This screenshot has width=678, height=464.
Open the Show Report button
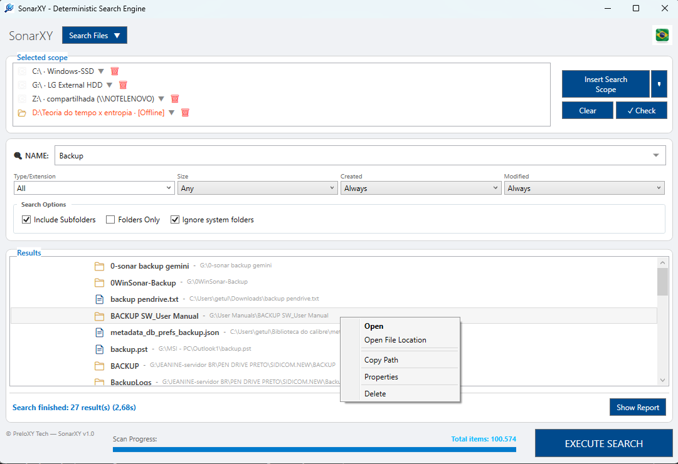tap(638, 408)
